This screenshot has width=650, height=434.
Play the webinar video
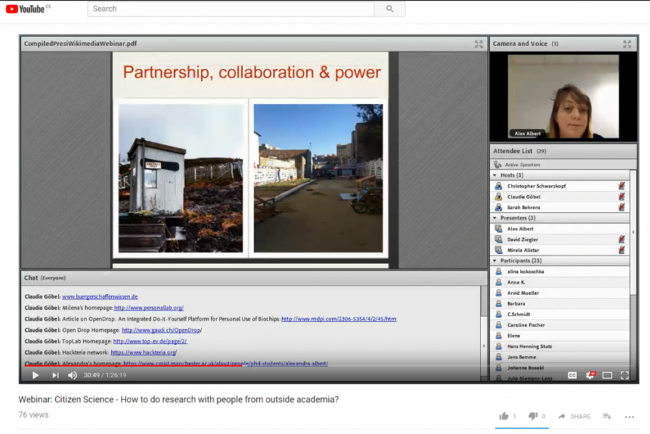(x=36, y=375)
